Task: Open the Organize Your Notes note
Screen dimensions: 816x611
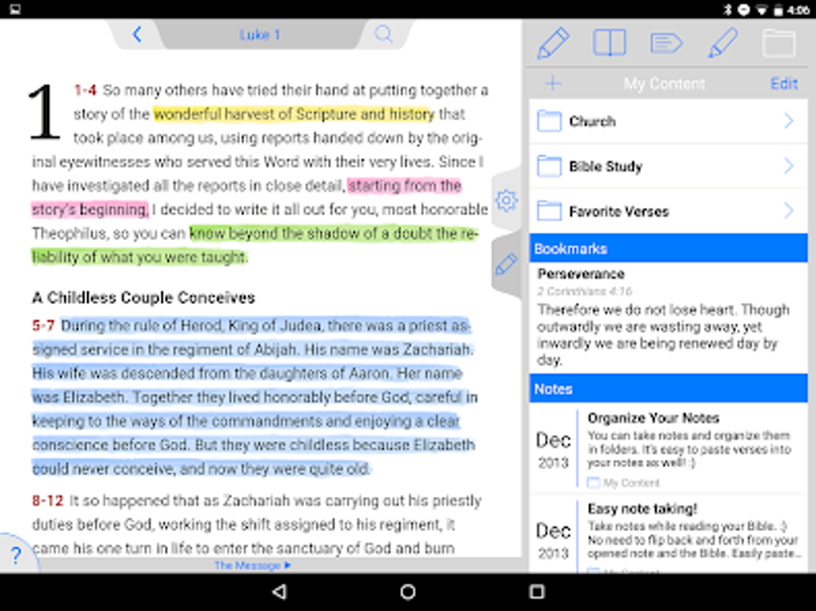Action: click(669, 449)
